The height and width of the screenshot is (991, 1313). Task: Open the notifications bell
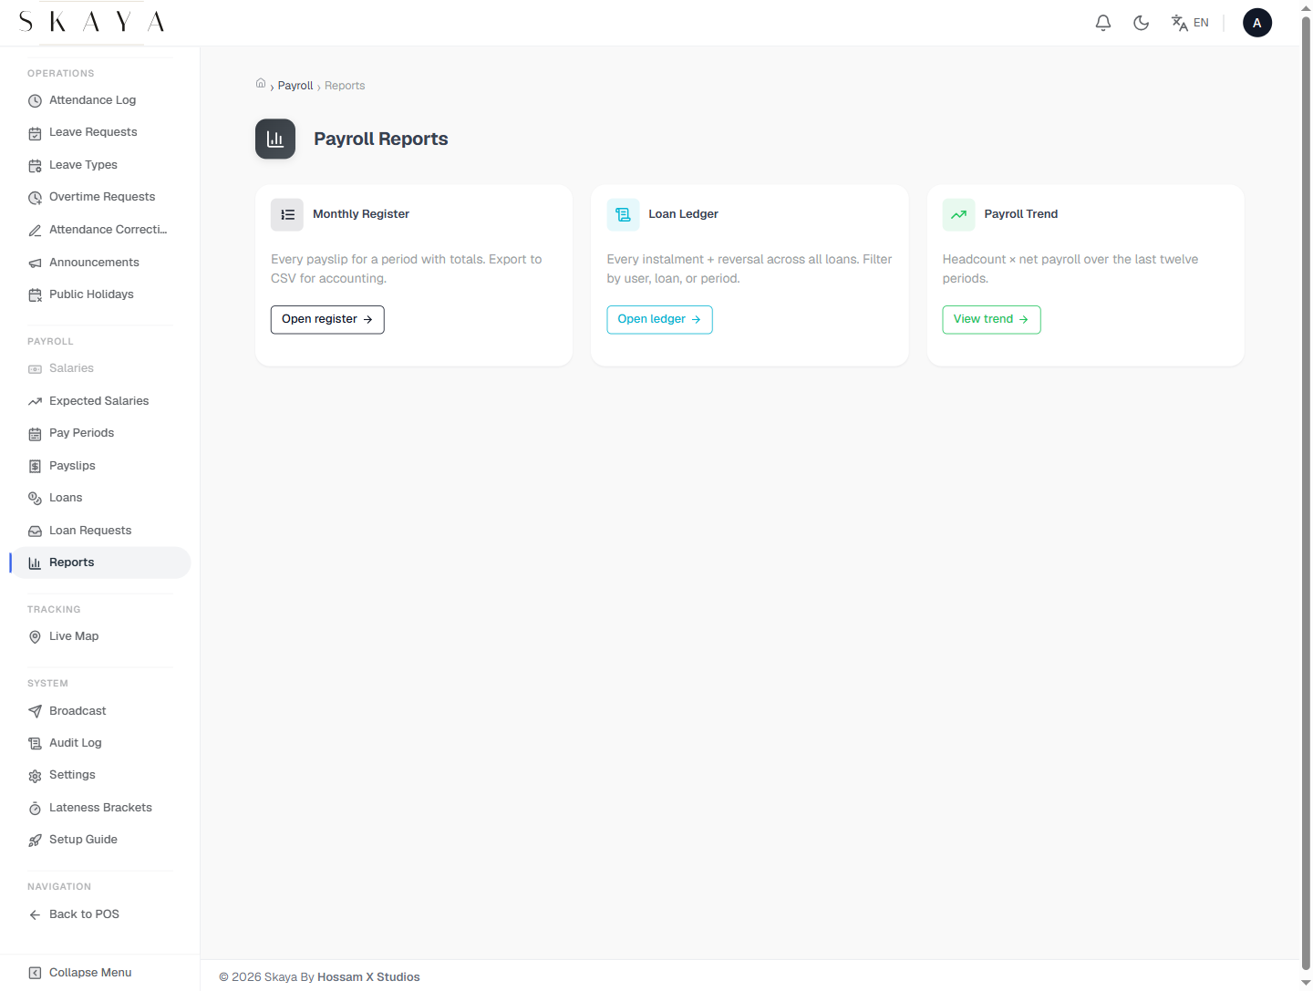coord(1103,23)
